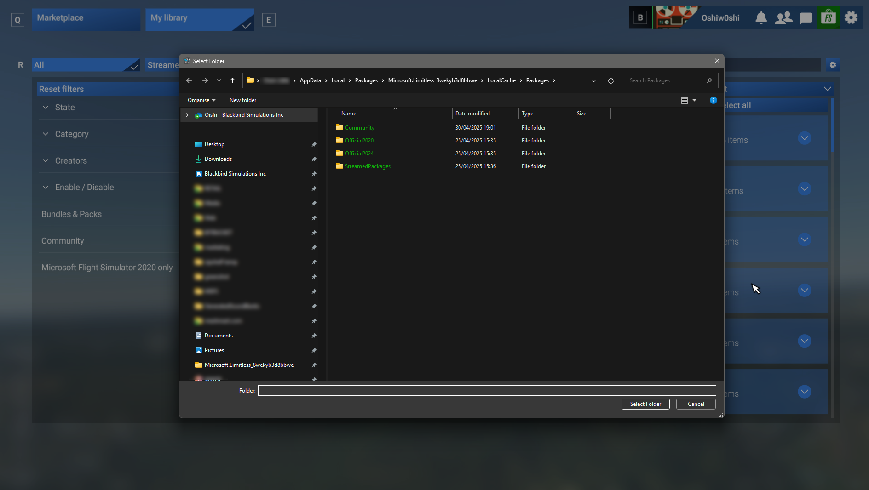The height and width of the screenshot is (490, 869).
Task: Create a New folder
Action: click(x=243, y=100)
